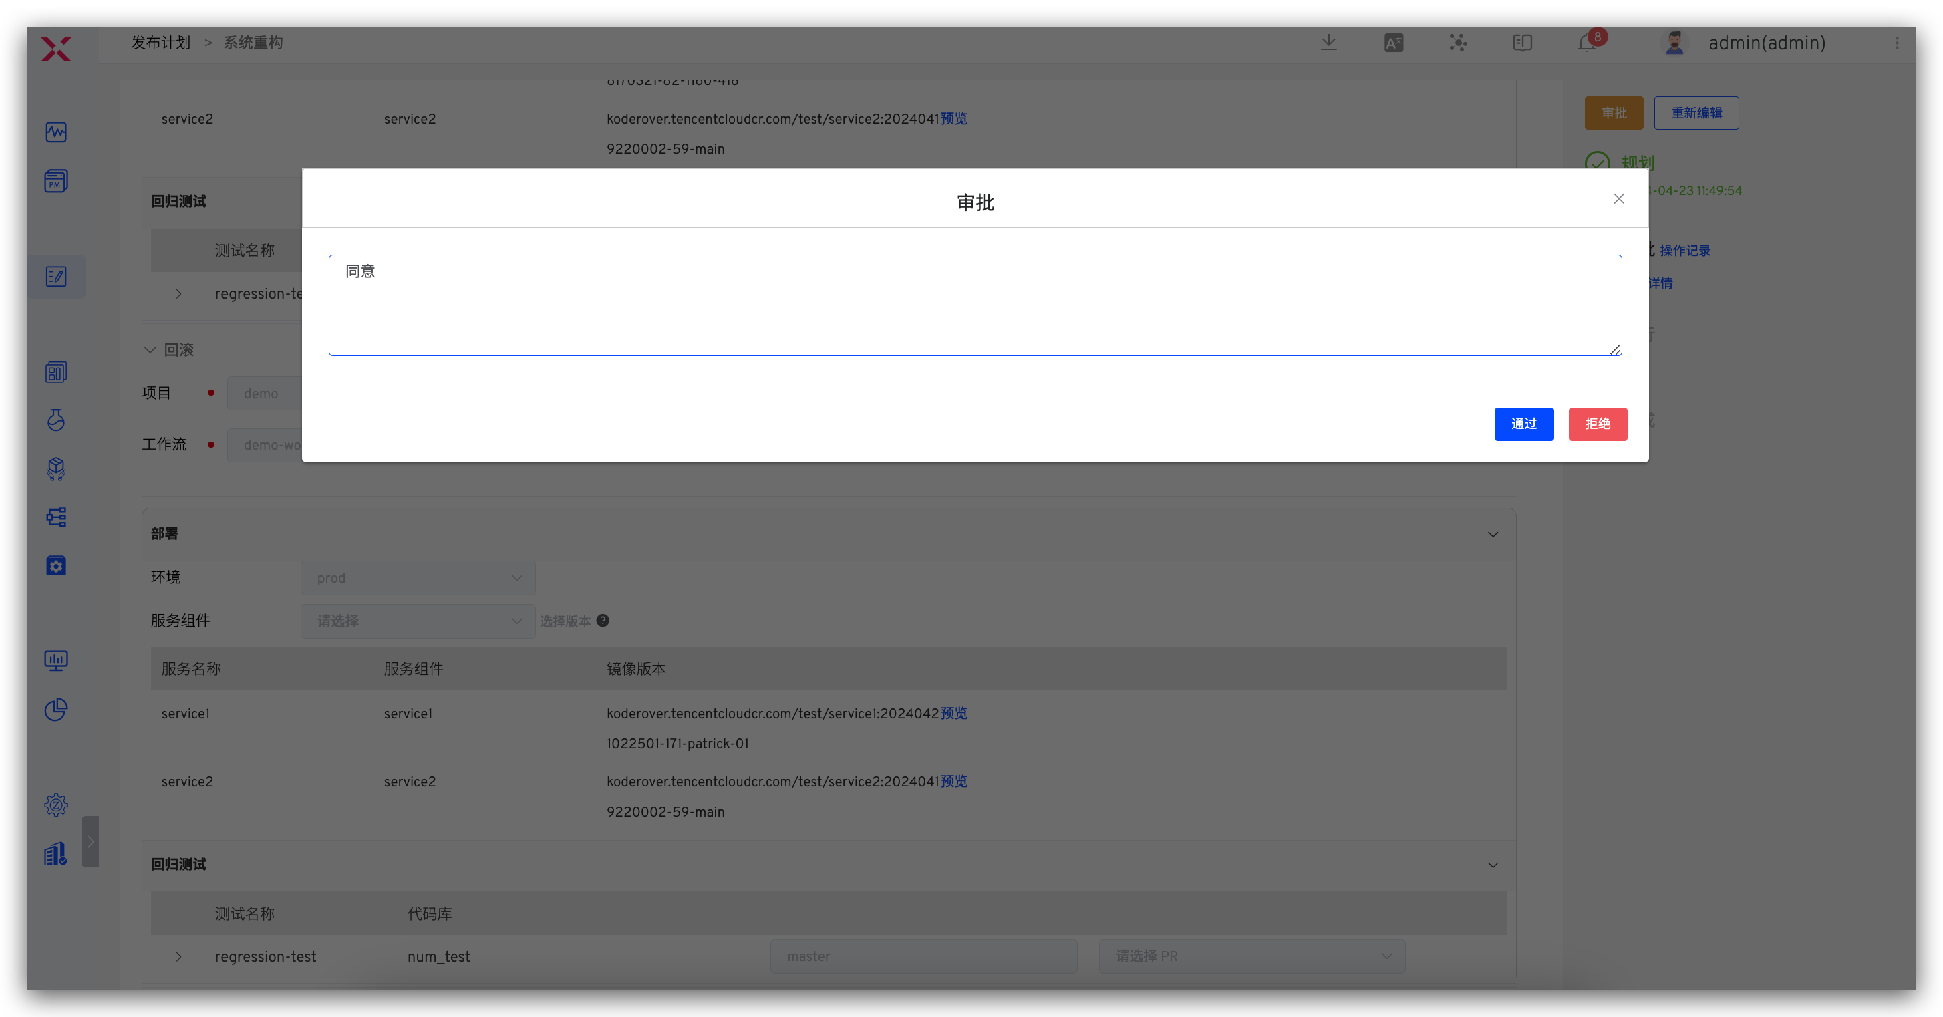Image resolution: width=1943 pixels, height=1017 pixels.
Task: Expand the sidebar with arrow handle
Action: point(90,841)
